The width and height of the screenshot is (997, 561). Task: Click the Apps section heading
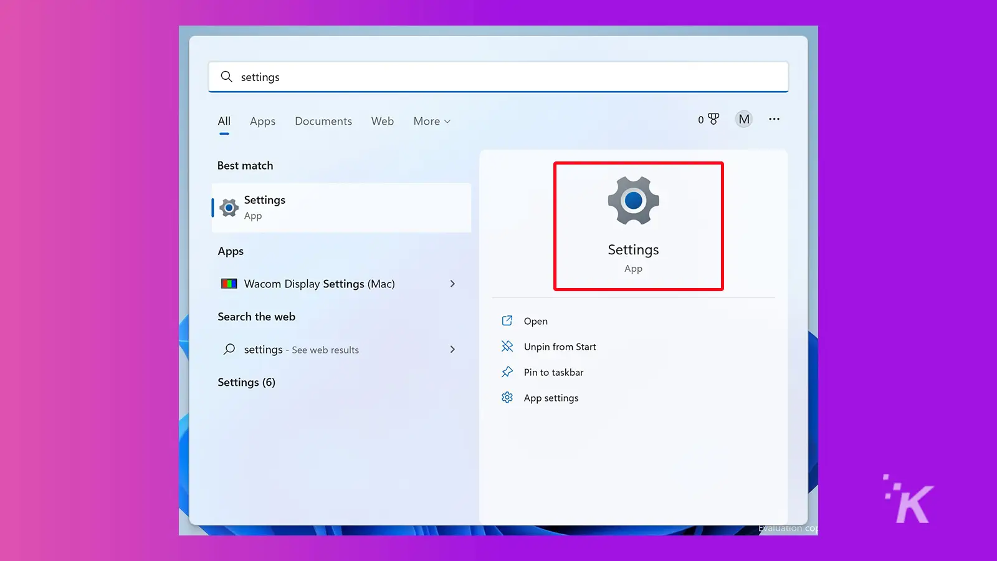pos(231,251)
